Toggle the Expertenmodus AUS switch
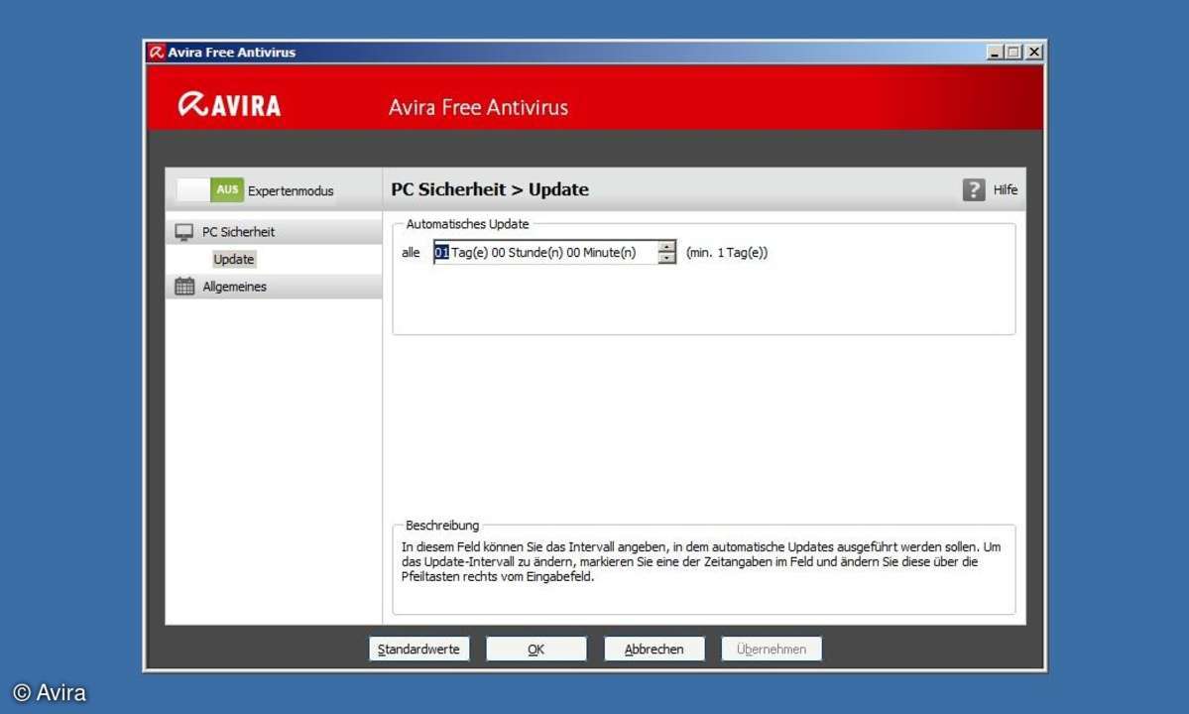 (210, 189)
